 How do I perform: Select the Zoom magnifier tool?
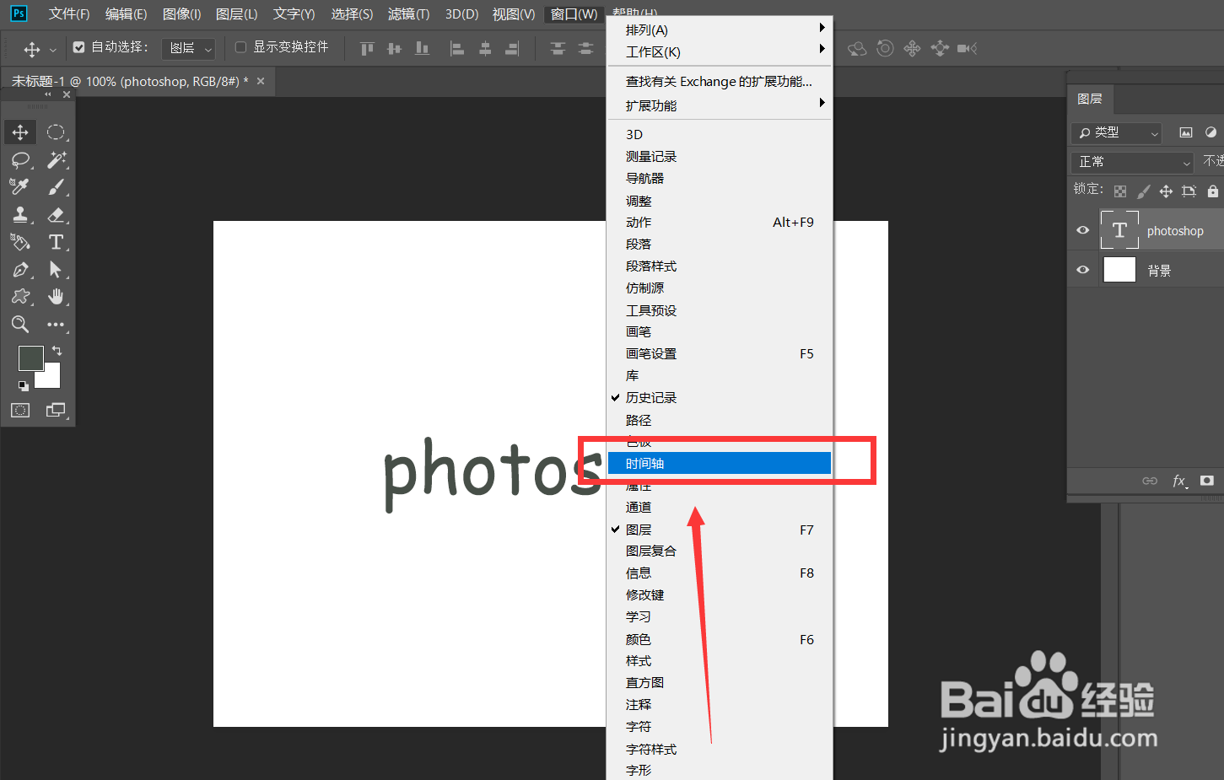(x=20, y=325)
